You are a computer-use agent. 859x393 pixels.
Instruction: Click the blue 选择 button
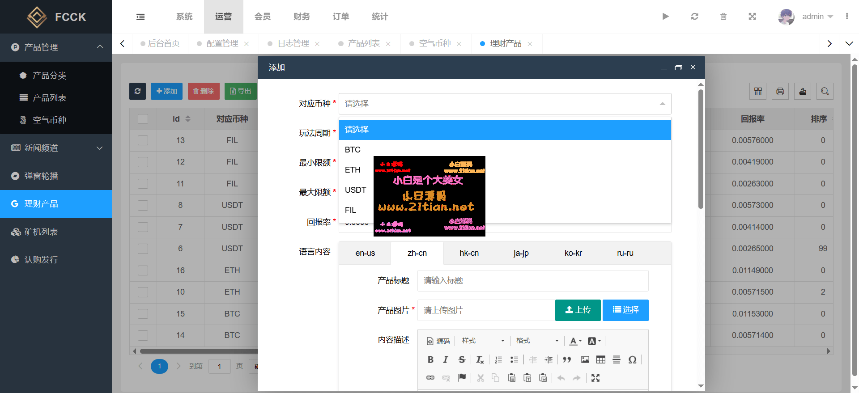[x=625, y=310]
